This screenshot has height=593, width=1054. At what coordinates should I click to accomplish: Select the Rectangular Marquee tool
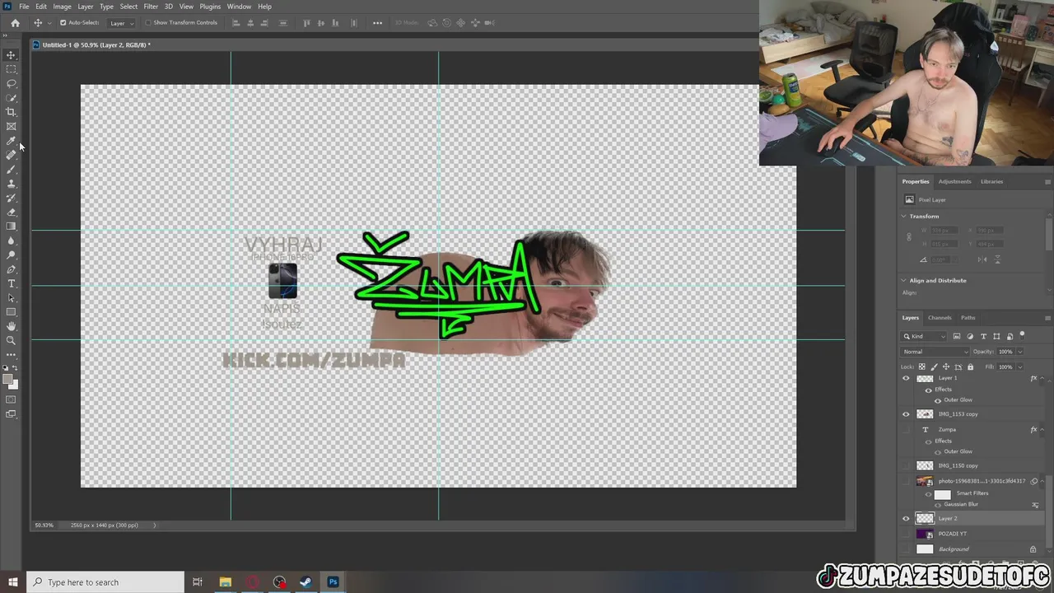click(x=11, y=69)
